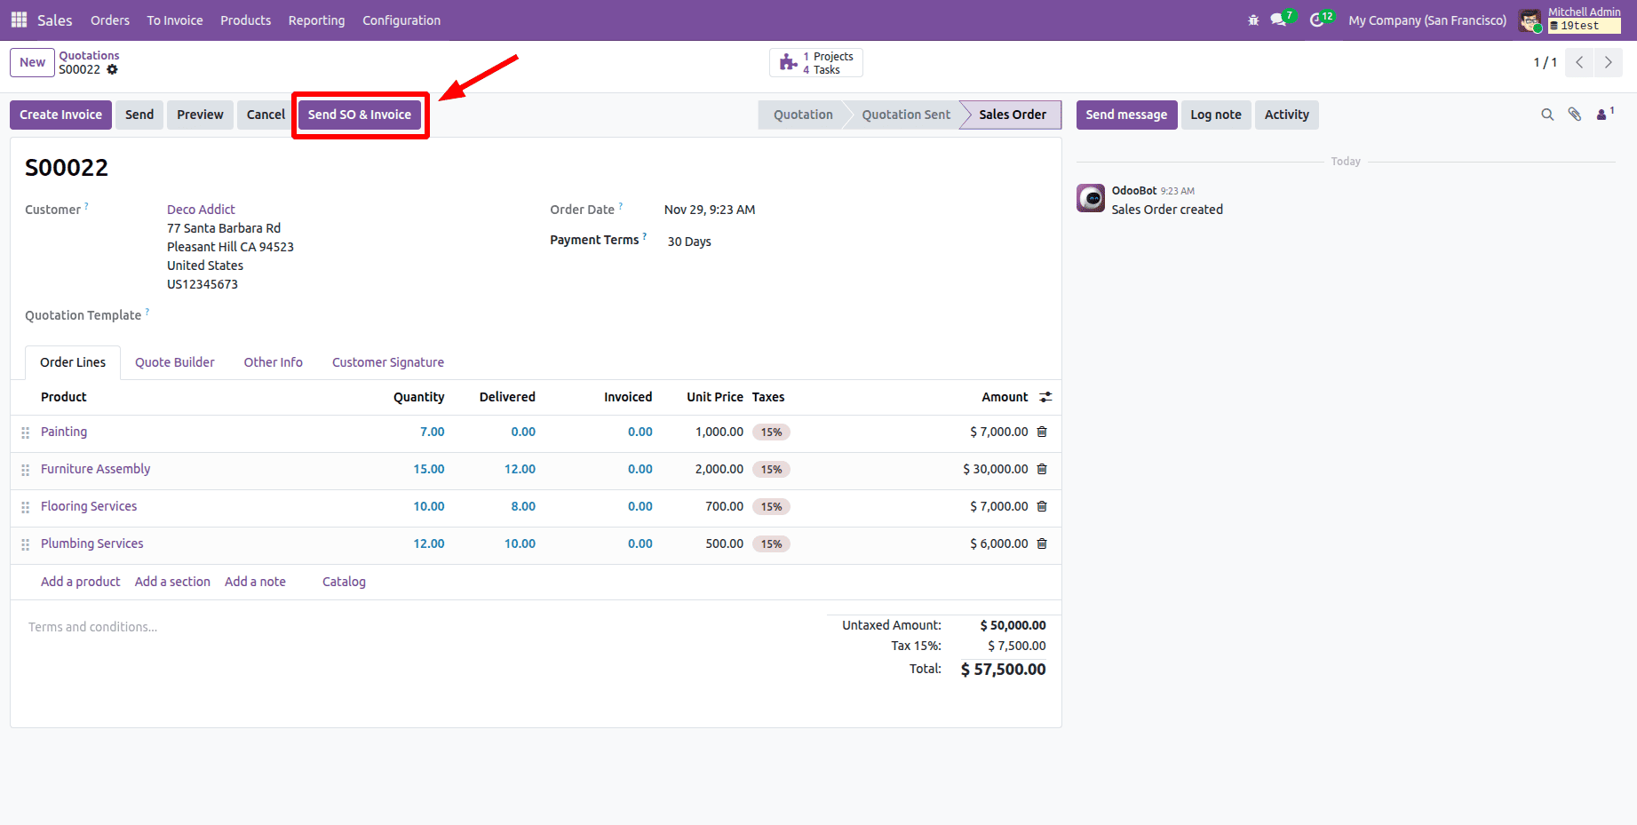Switch to the Other Info tab
Image resolution: width=1637 pixels, height=825 pixels.
pyautogui.click(x=273, y=361)
